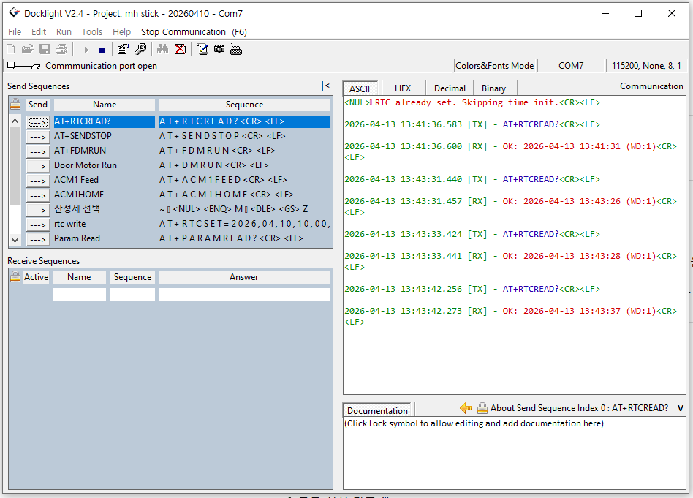Open Project Settings from the toolbar
693x498 pixels.
[x=123, y=50]
